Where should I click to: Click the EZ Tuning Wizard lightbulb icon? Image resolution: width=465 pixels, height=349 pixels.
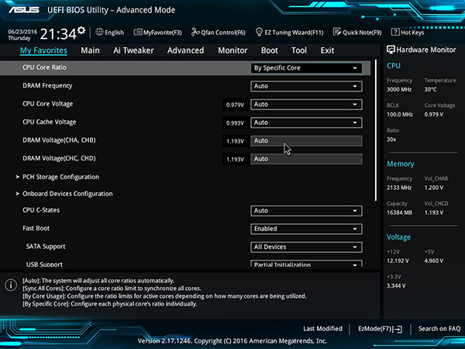click(259, 32)
